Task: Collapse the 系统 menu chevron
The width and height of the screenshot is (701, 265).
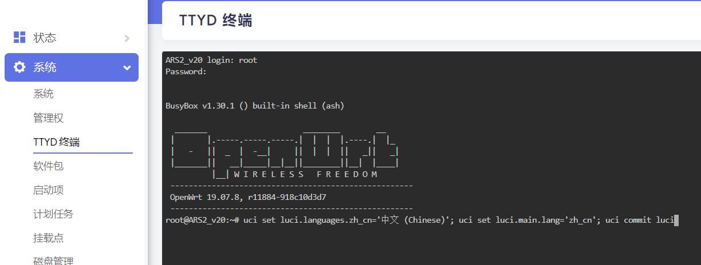Action: [x=127, y=68]
